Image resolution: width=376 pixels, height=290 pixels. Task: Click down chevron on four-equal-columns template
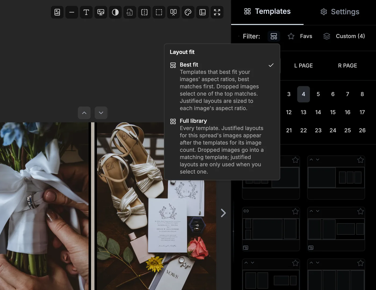tap(318, 263)
